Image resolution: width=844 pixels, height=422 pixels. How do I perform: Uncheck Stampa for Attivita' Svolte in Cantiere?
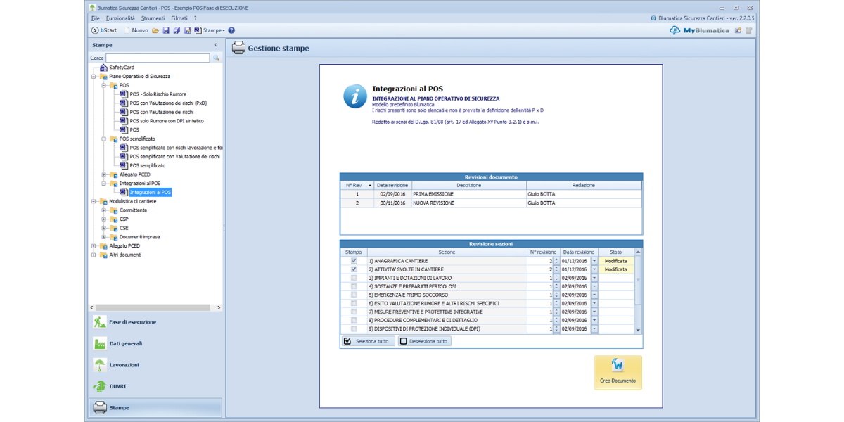[354, 269]
